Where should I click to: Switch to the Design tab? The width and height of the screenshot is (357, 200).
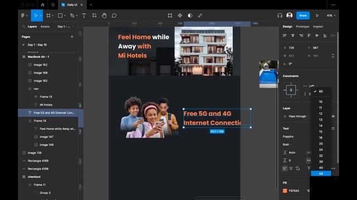[x=287, y=27]
